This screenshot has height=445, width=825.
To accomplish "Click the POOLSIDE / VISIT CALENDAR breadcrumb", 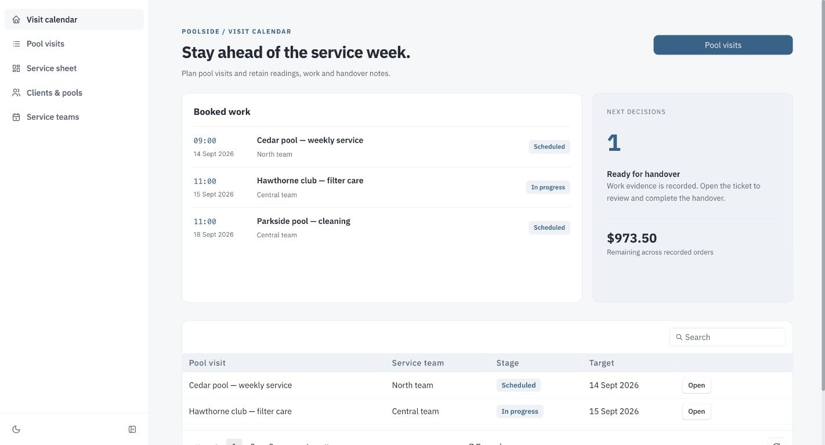I will (x=237, y=31).
